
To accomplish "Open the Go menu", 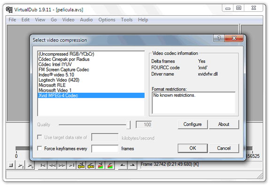I will pyautogui.click(x=54, y=20).
